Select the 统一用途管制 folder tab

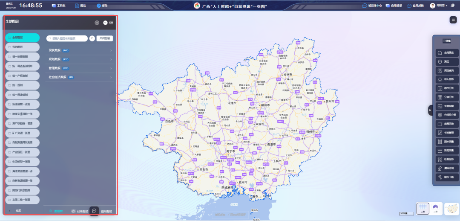(x=22, y=95)
